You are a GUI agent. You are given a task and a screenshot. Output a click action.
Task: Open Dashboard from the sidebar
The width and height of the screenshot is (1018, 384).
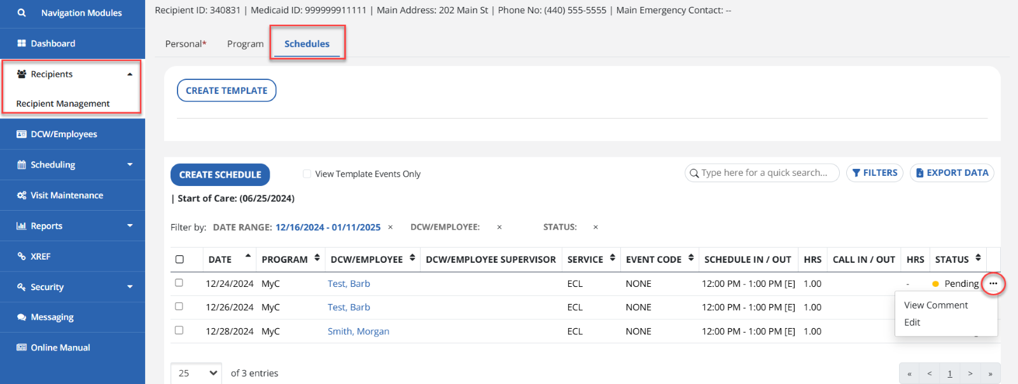tap(53, 44)
